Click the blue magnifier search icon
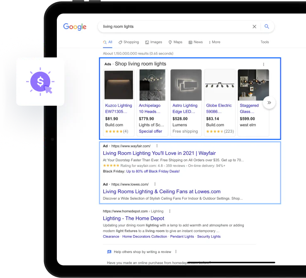Viewport: 306px width, 278px height. [x=267, y=26]
